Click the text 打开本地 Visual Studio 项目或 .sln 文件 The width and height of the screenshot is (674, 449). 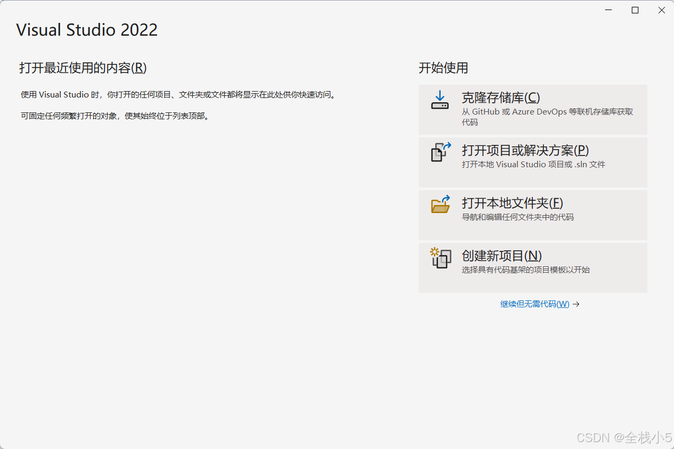point(533,165)
